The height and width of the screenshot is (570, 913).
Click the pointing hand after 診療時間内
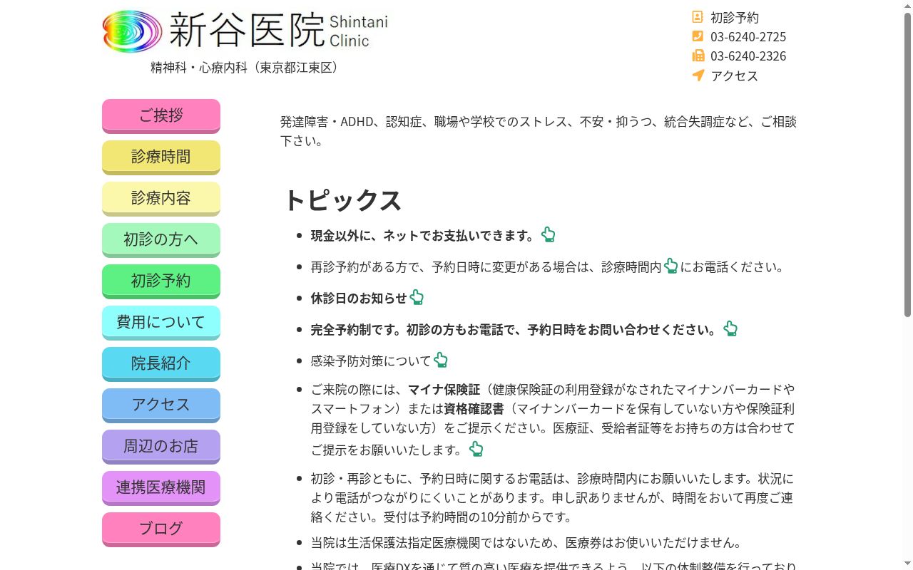(x=670, y=266)
